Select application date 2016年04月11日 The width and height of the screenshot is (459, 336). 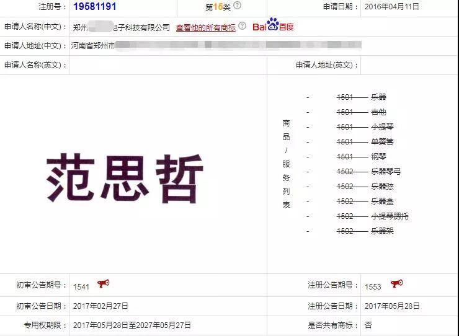tap(391, 6)
